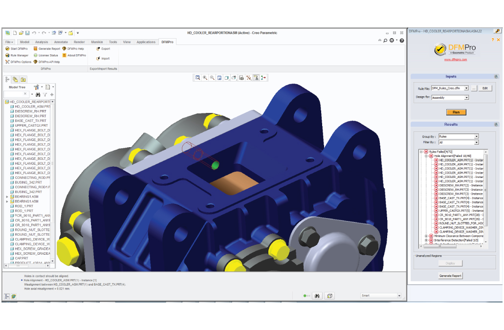Screen dimensions: 504x330
Task: Collapse the Inputs section
Action: coord(496,76)
